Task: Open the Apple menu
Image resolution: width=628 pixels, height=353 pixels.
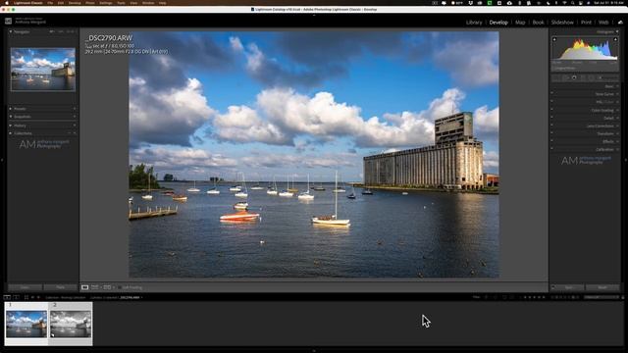Action: 7,3
